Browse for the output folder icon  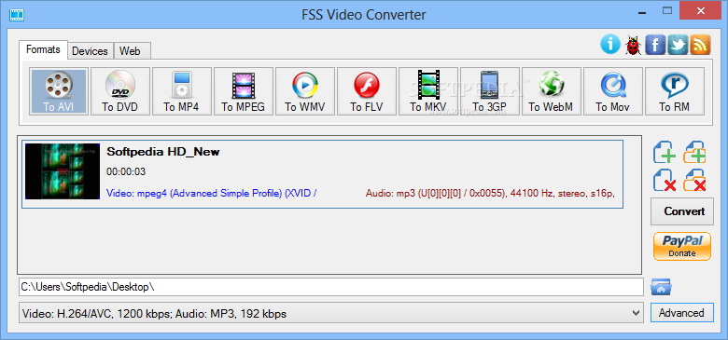[x=661, y=287]
